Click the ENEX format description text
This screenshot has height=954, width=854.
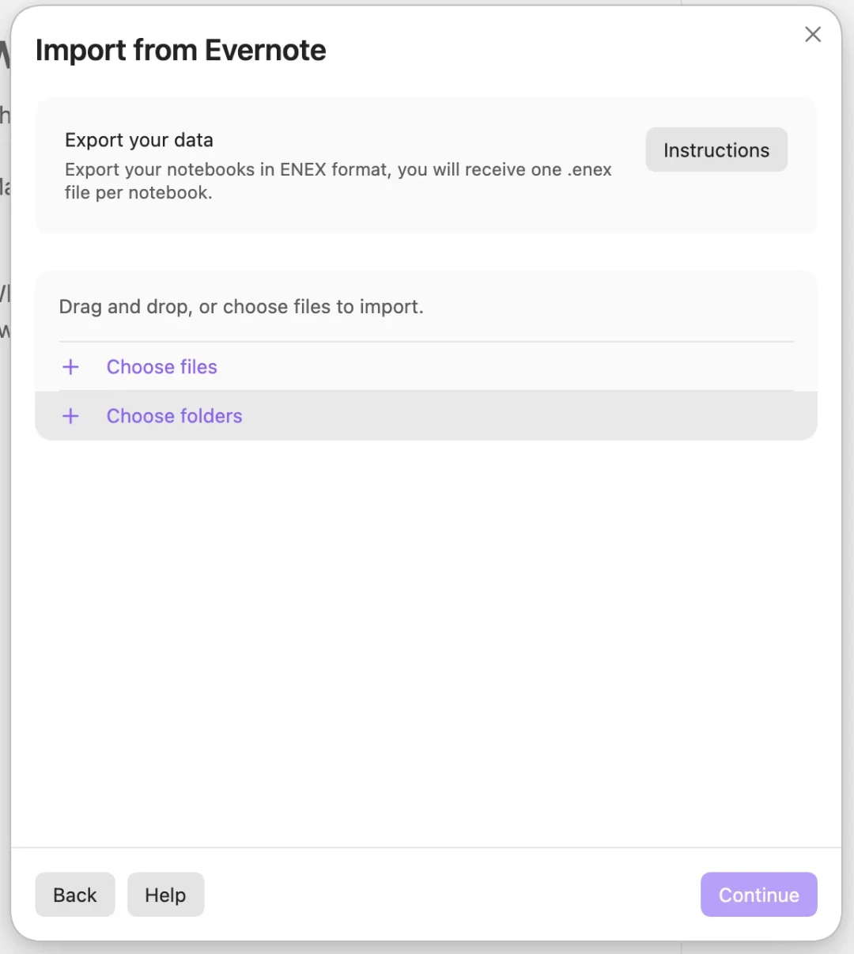[x=338, y=181]
